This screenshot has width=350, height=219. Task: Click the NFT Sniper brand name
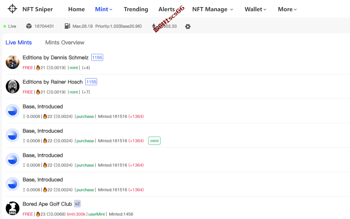click(38, 9)
